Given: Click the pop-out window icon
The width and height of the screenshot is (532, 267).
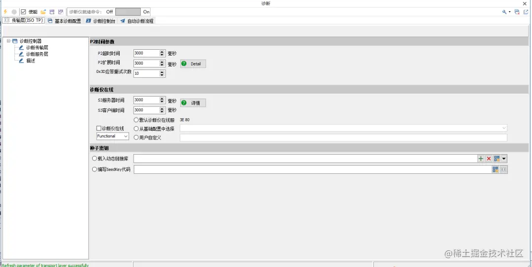Looking at the screenshot, I should 526,12.
